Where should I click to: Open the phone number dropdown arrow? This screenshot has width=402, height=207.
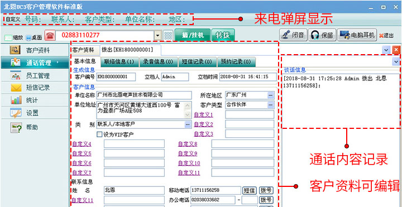click(157, 36)
